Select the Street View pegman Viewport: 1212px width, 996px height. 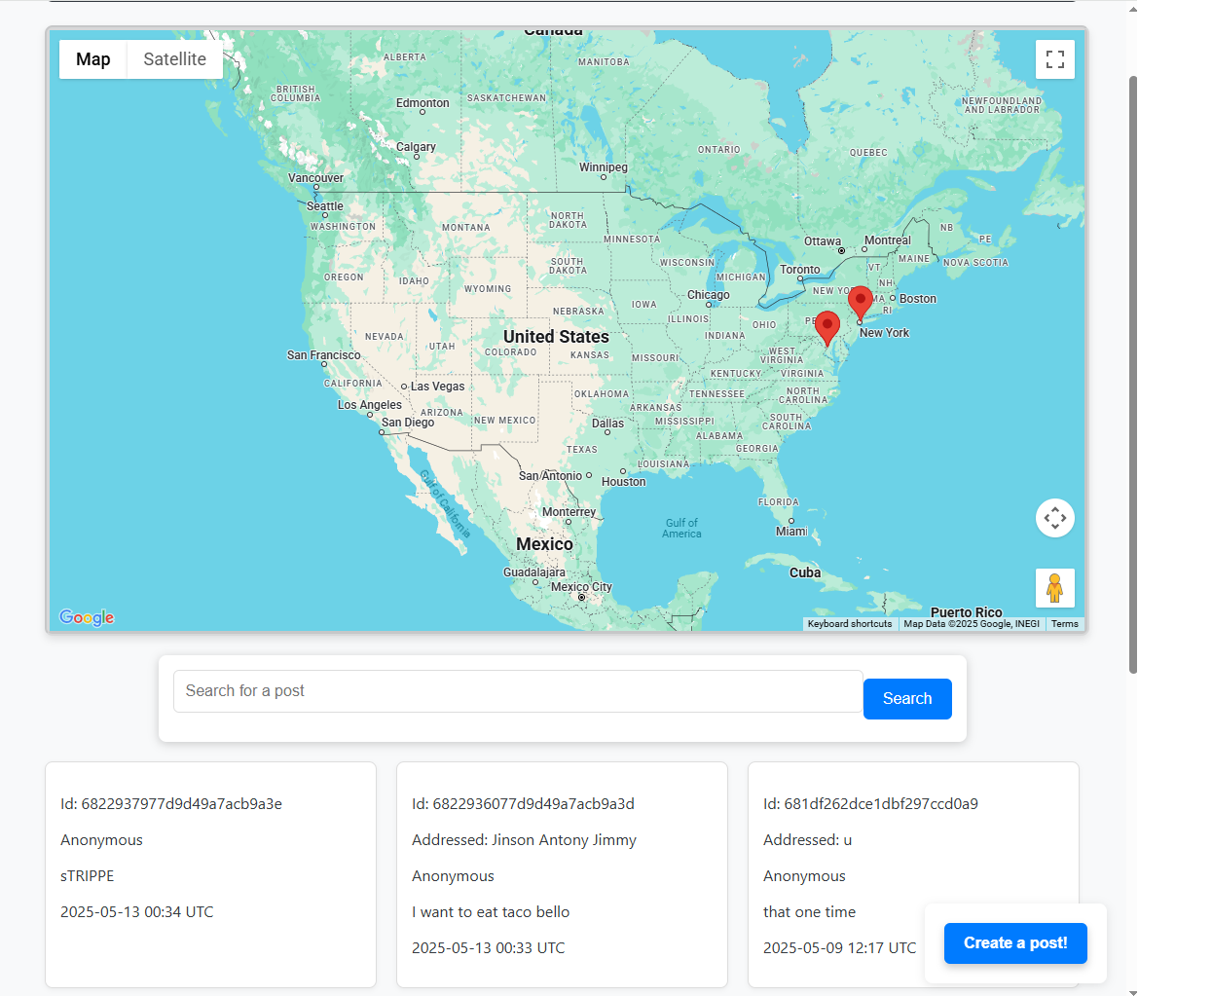coord(1055,588)
